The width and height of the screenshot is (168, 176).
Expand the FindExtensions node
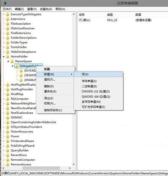tap(4, 33)
